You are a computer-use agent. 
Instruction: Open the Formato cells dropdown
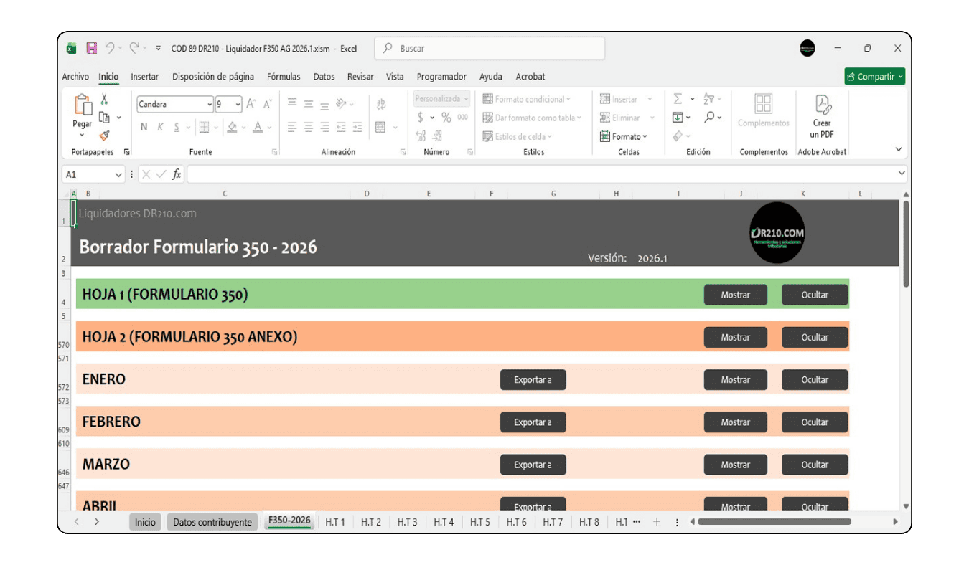tap(624, 136)
